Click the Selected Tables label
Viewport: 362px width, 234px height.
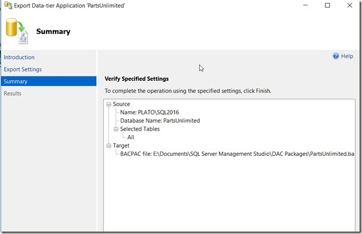pos(139,129)
